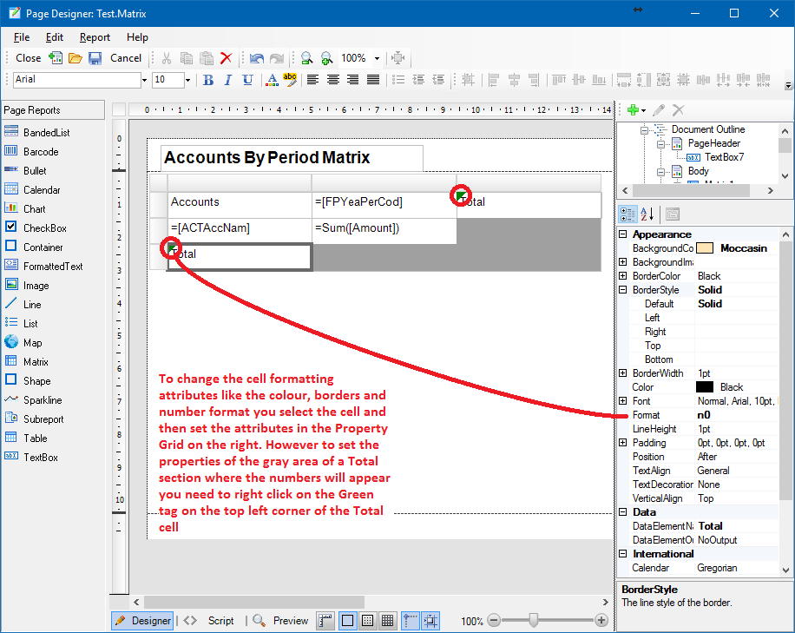Screen dimensions: 795x633
Task: Open the Report menu
Action: click(x=95, y=37)
